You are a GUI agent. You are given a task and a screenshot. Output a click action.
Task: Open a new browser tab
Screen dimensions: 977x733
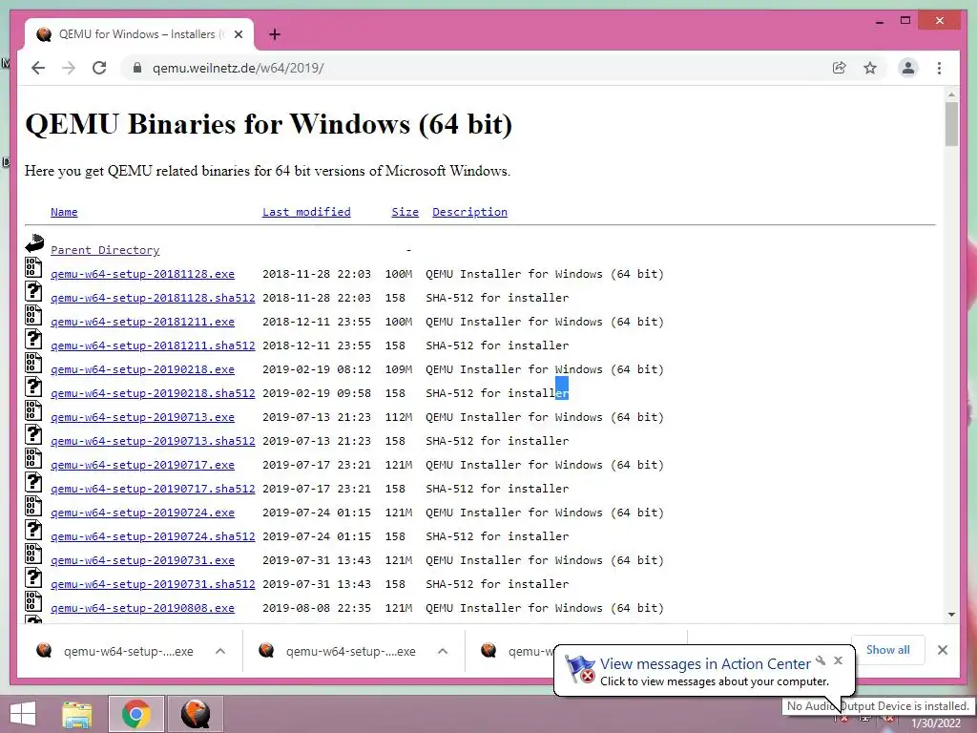[274, 34]
